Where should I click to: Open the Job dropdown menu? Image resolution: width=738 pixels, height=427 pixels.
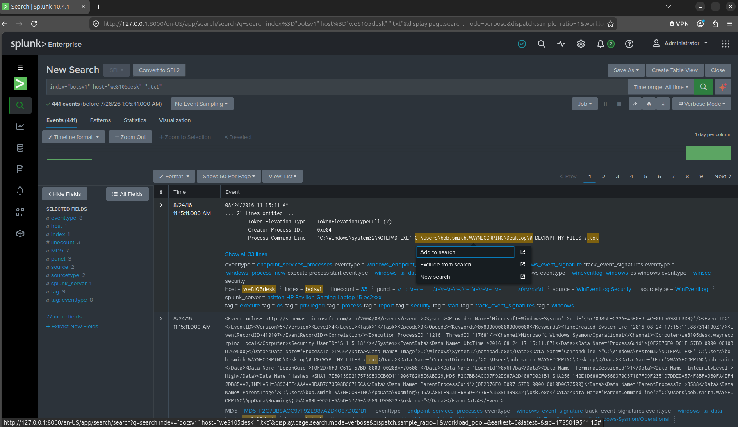[x=585, y=104]
